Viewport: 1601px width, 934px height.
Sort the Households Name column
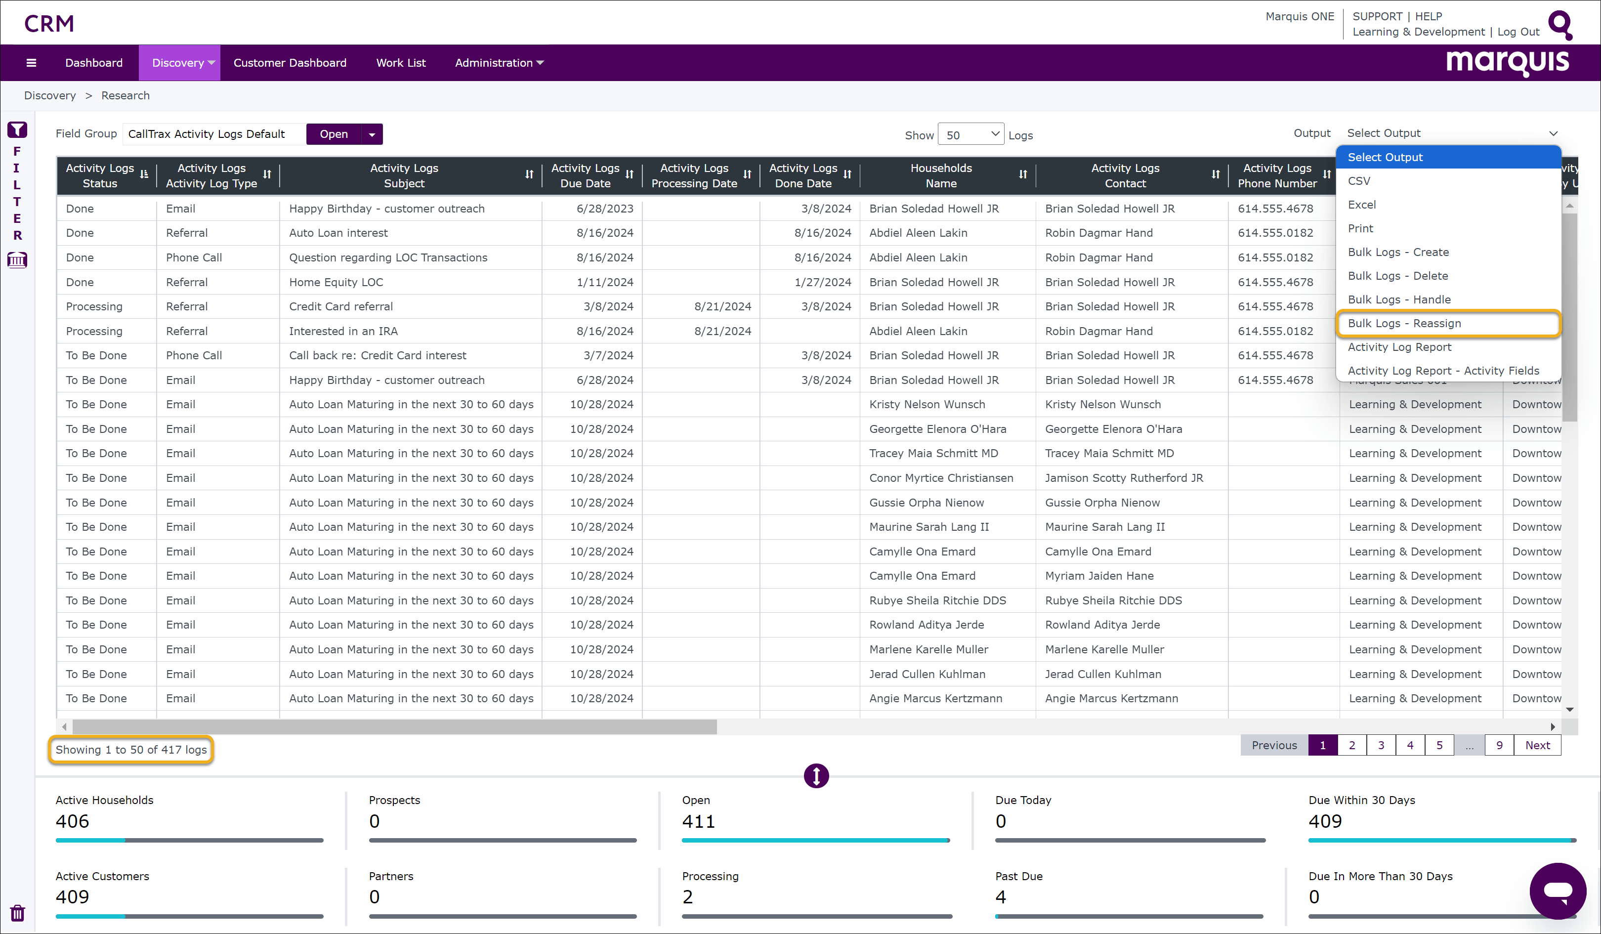point(1023,175)
